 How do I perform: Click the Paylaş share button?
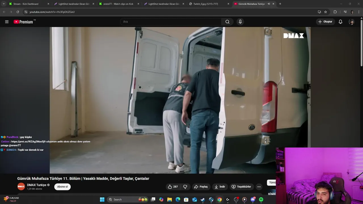[201, 187]
